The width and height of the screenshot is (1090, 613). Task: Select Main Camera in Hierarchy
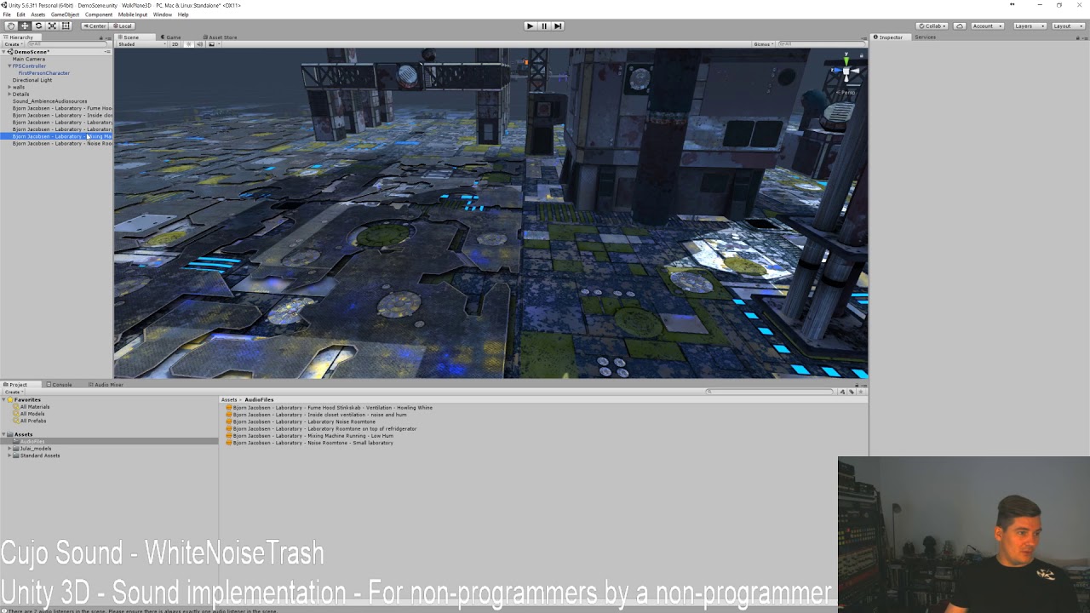(29, 59)
